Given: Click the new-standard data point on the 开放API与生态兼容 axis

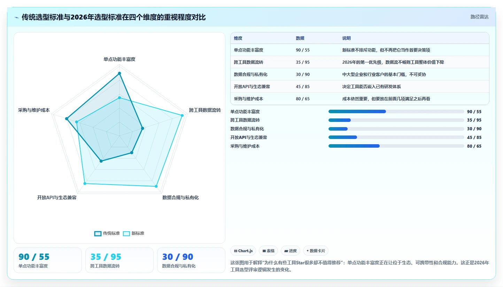Looking at the screenshot, I should pos(85,183).
